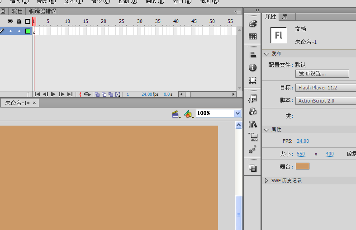Click the timeline 24.00 fps value
Image resolution: width=356 pixels, height=230 pixels.
147,94
